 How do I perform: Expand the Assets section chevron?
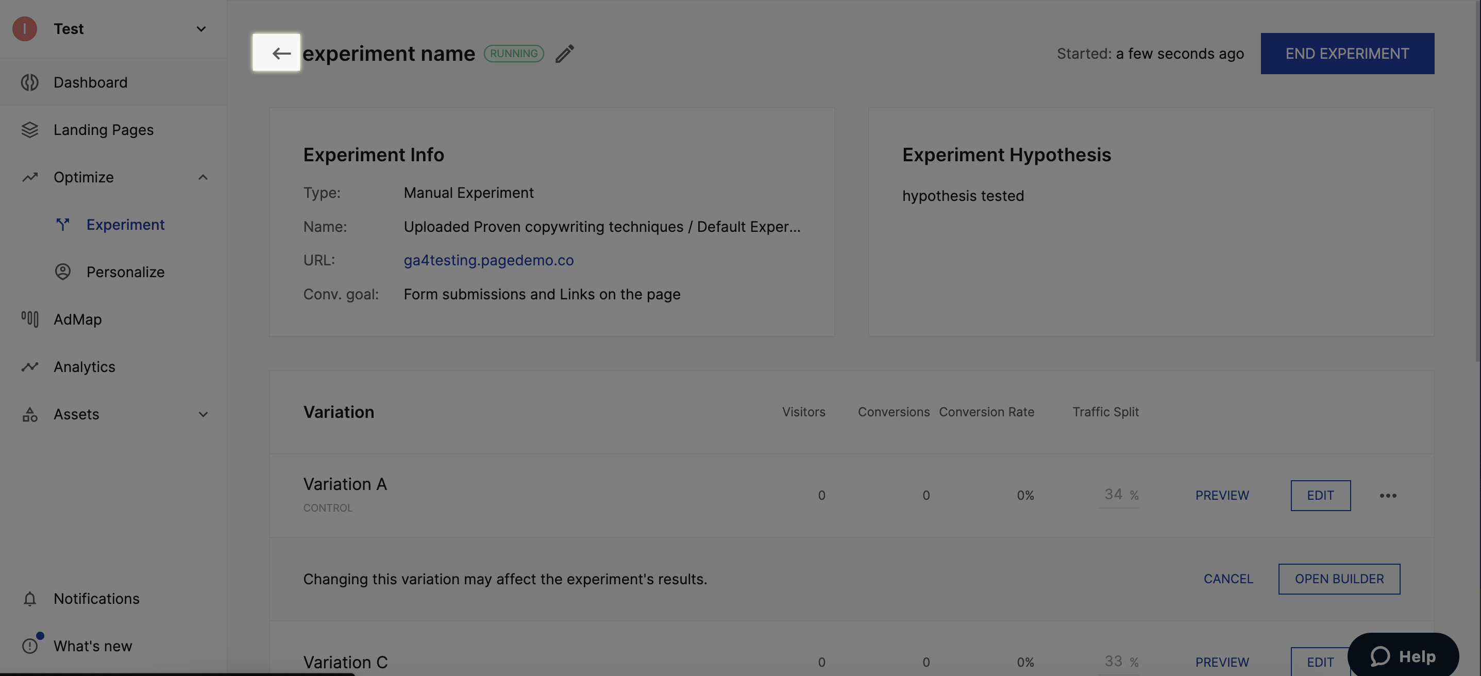point(203,414)
